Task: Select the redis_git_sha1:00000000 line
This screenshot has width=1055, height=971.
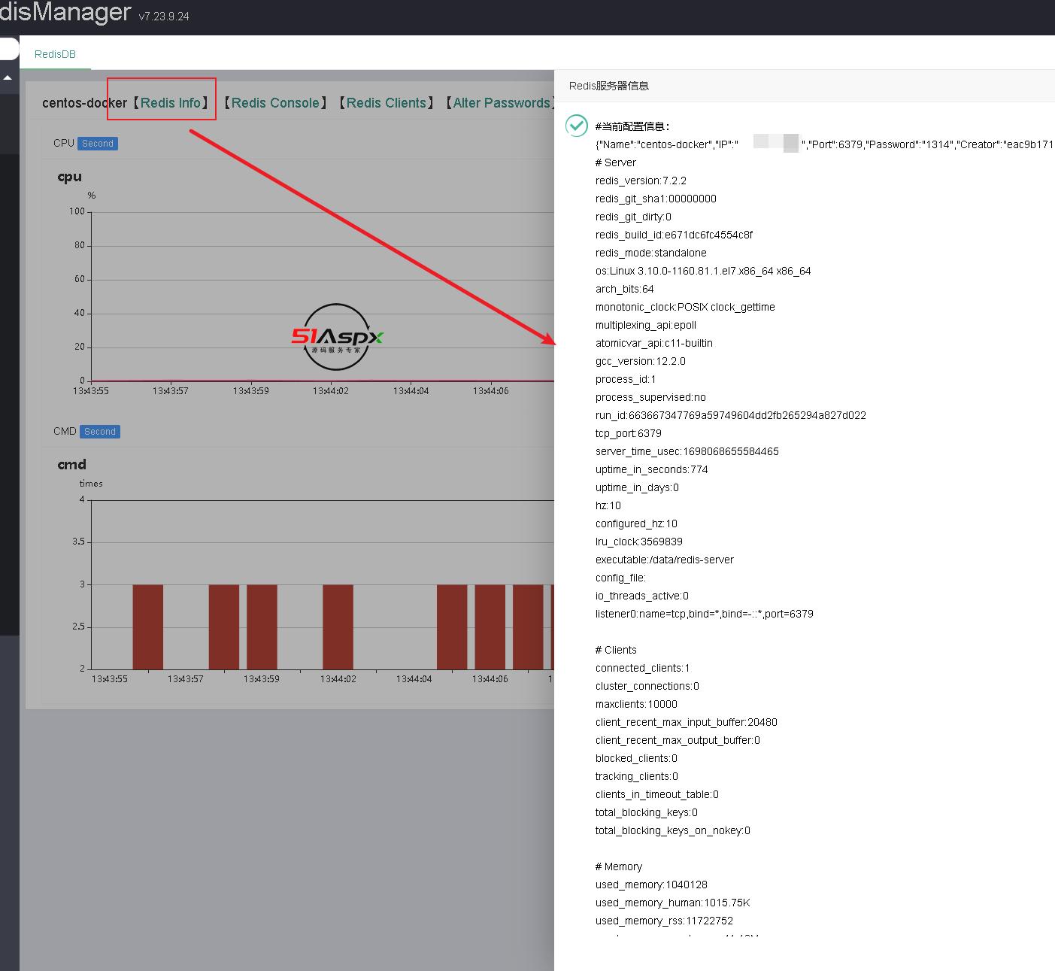Action: click(656, 199)
